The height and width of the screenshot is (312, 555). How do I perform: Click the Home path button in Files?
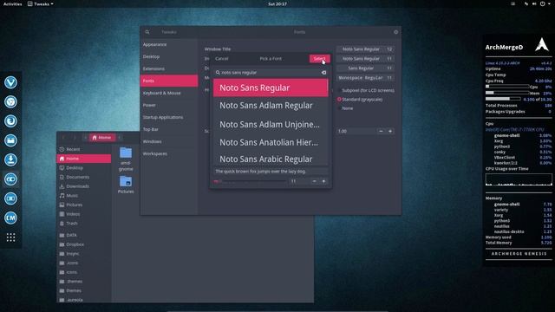pos(102,138)
